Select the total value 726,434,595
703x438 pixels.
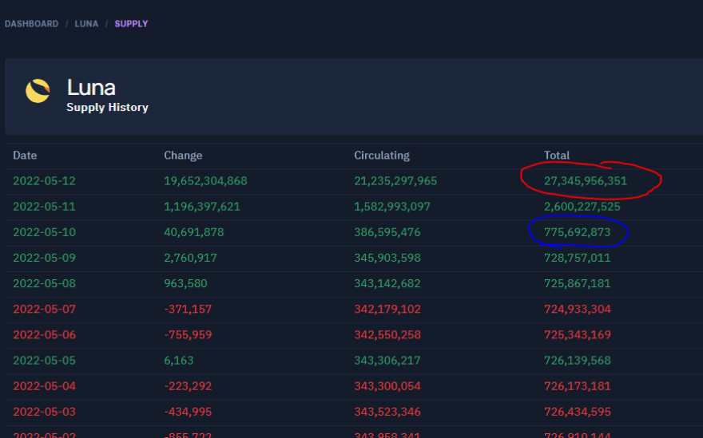577,412
